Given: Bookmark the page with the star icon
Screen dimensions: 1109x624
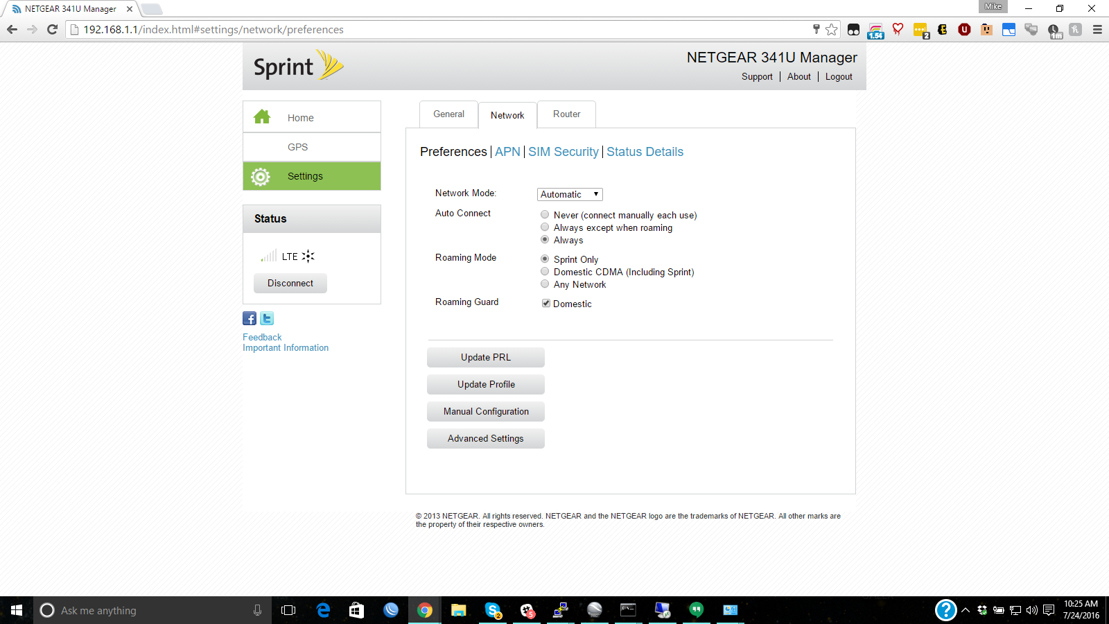Looking at the screenshot, I should pos(831,30).
